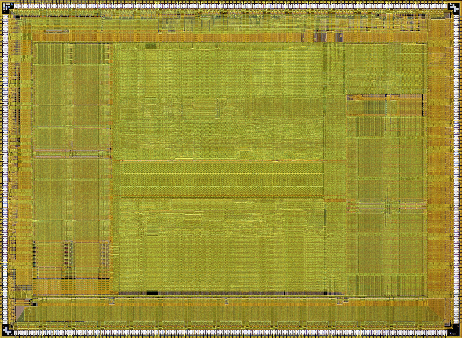Screen dimensions: 462x338
Task: Click the bottom-right corner alignment mark
Action: (x=454, y=330)
